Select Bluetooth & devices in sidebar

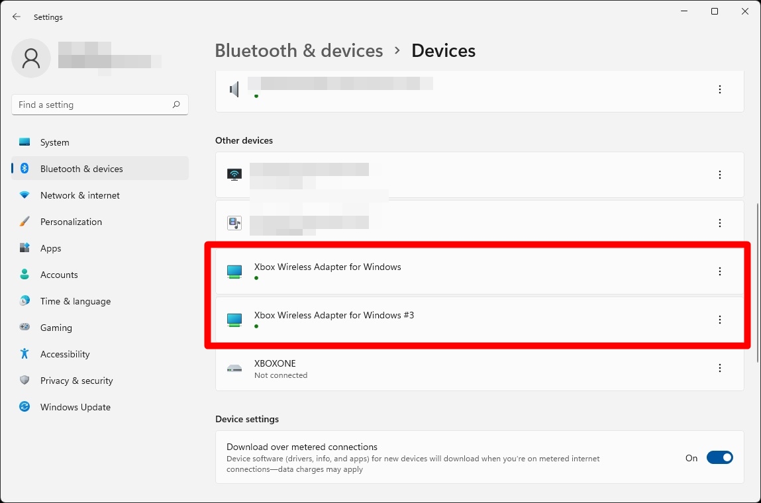pyautogui.click(x=99, y=168)
